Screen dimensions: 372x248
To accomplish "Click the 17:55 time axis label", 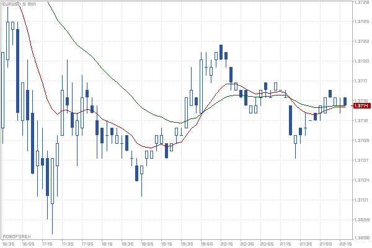I will tap(87, 244).
